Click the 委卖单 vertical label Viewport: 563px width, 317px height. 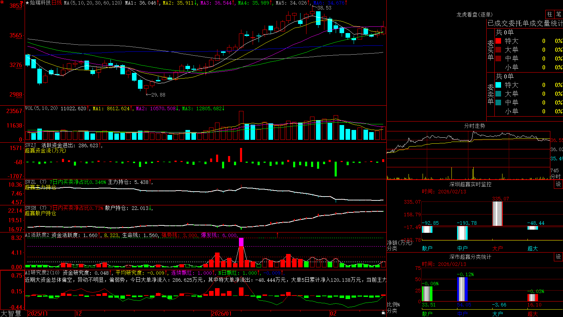pos(491,94)
